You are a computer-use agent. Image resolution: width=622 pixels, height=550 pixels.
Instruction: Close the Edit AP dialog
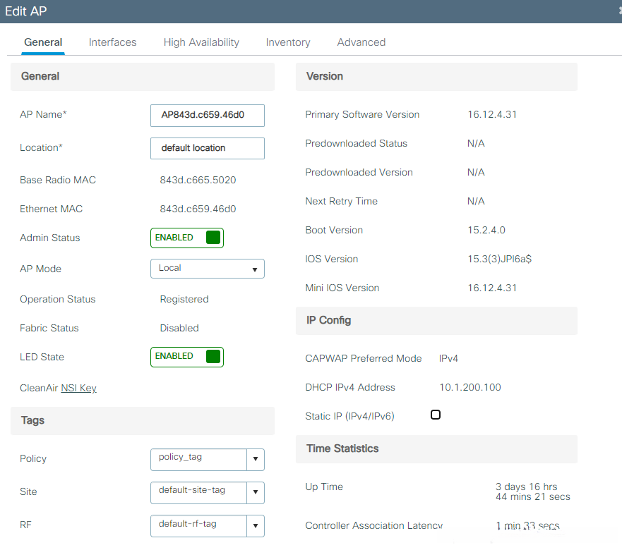[618, 11]
